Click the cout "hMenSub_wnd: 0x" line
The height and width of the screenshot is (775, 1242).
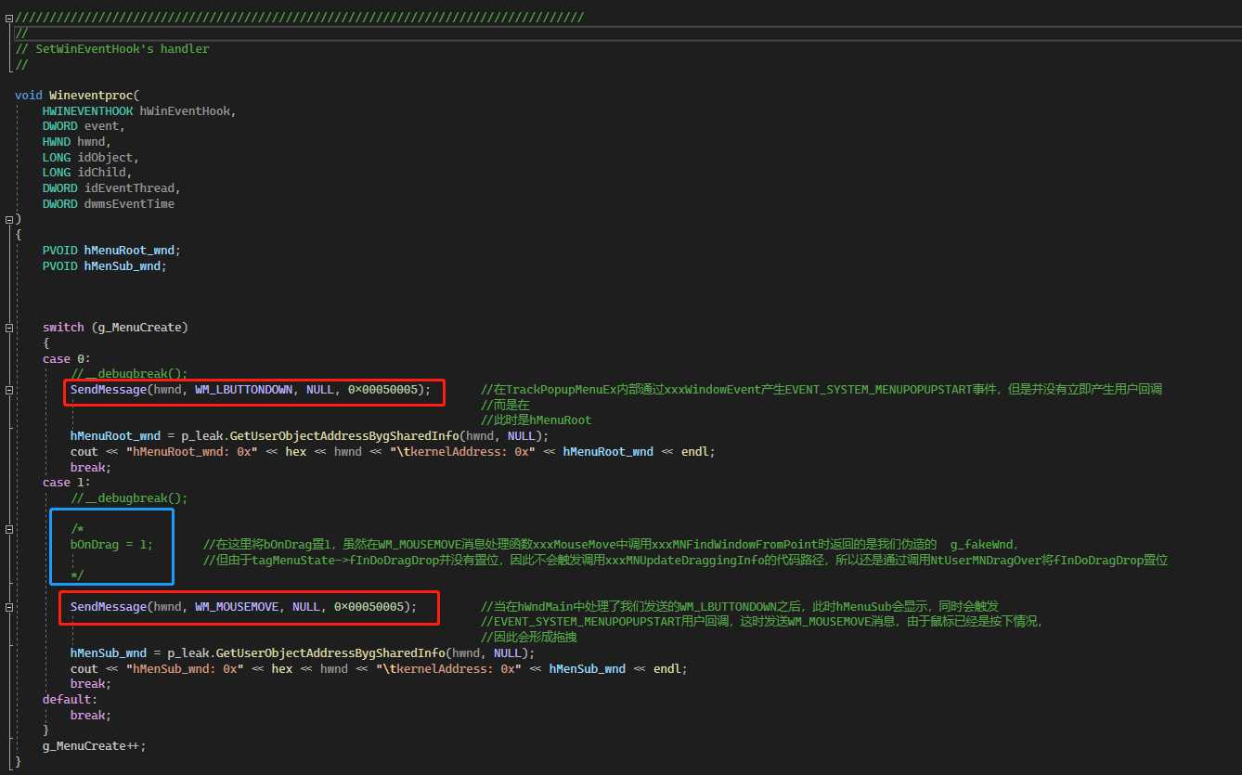pos(379,668)
